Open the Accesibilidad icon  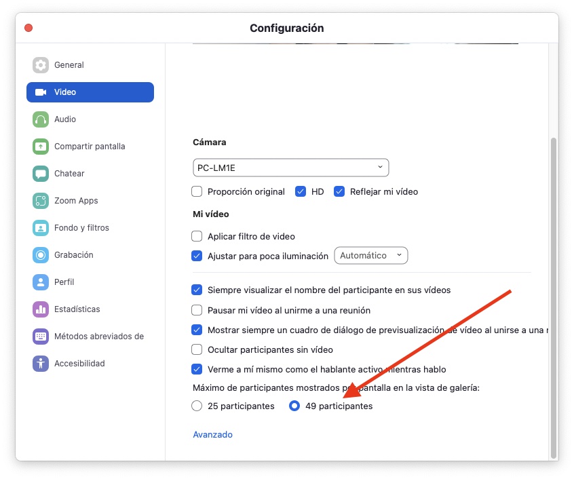pyautogui.click(x=41, y=364)
